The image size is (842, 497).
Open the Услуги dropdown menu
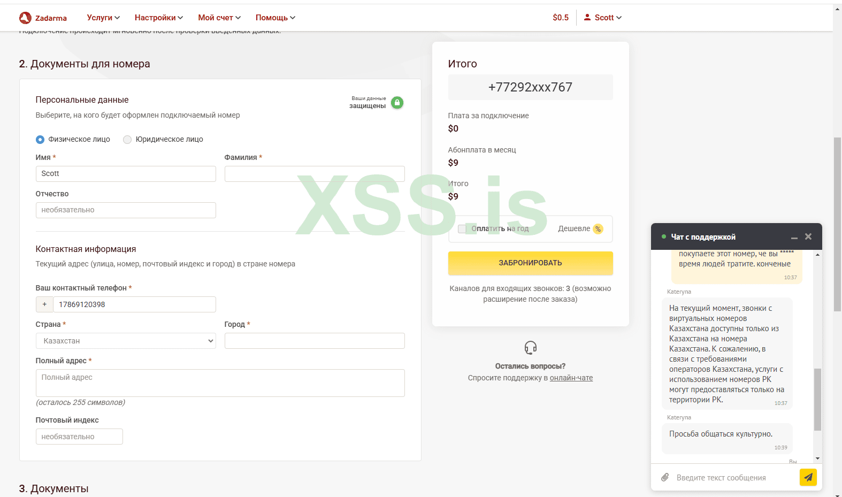[103, 18]
